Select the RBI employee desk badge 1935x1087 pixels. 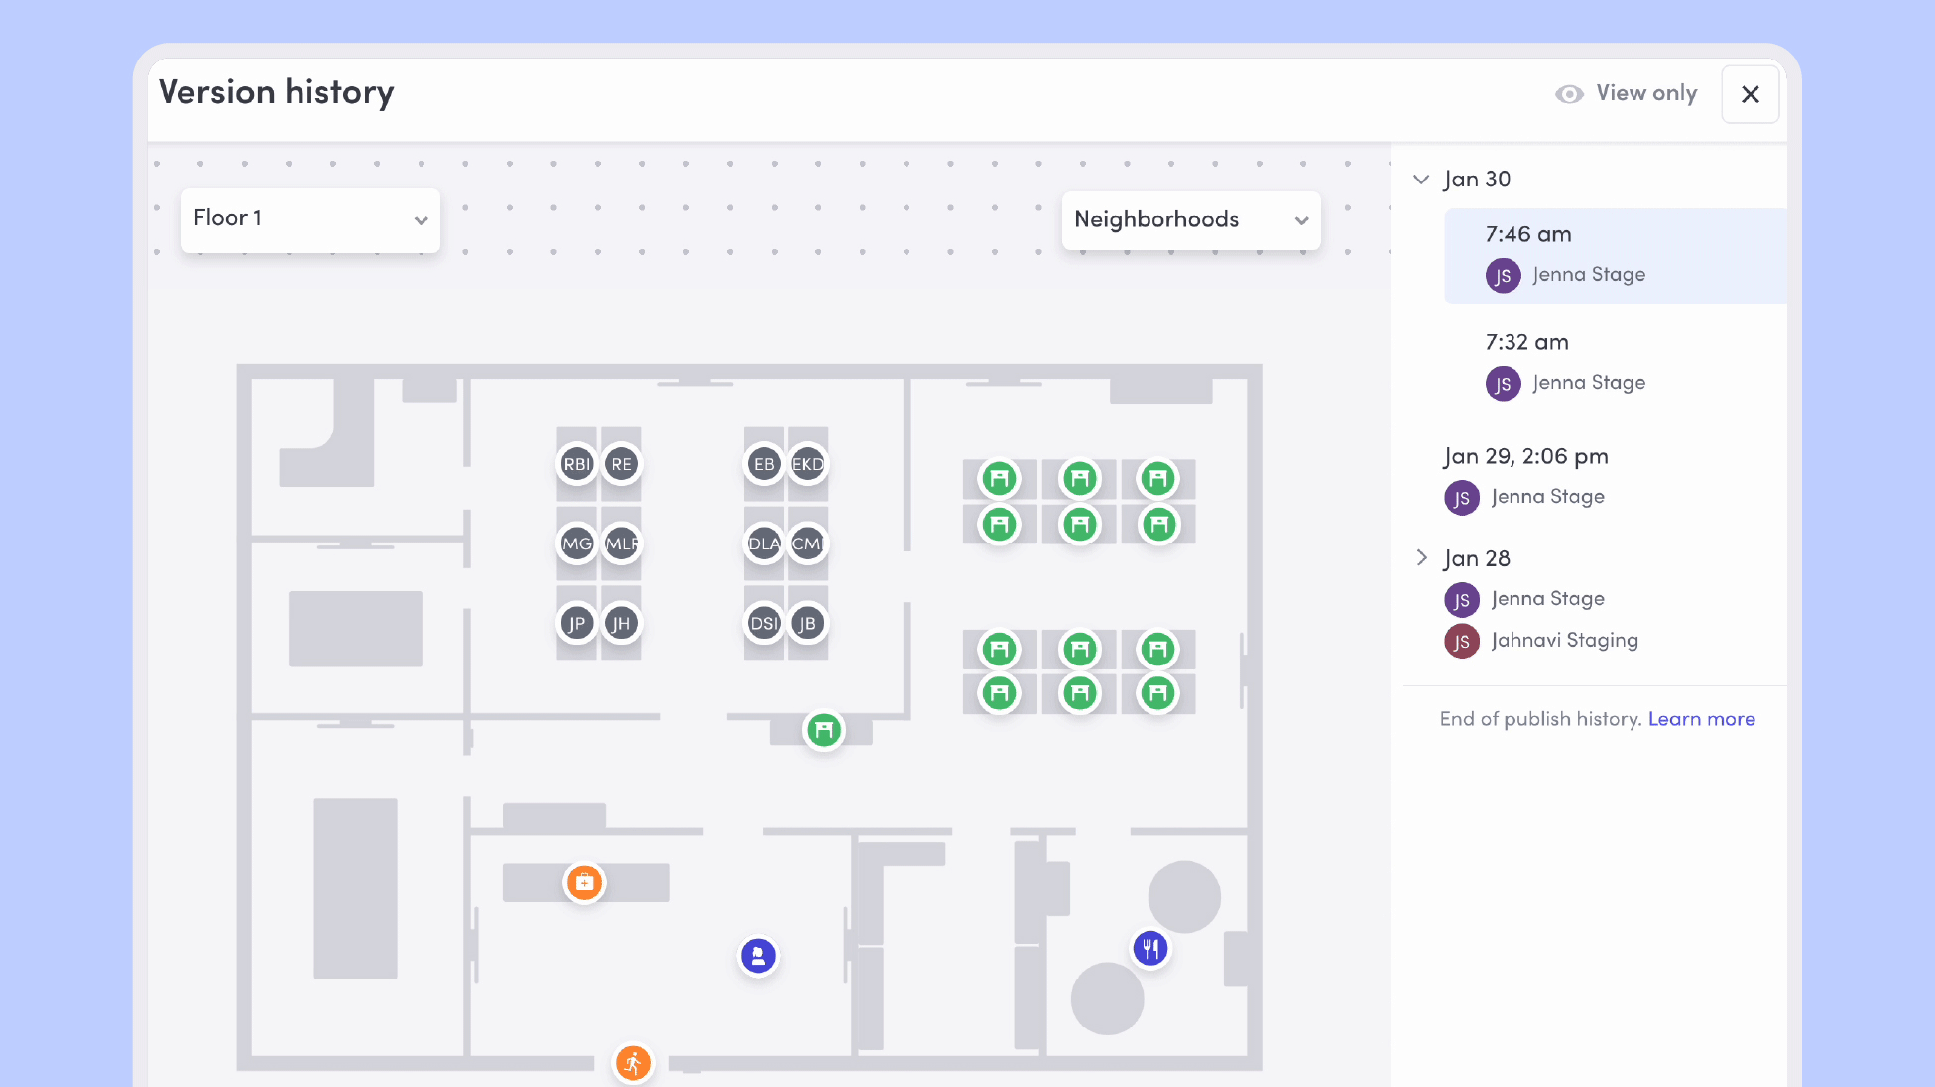pos(576,464)
